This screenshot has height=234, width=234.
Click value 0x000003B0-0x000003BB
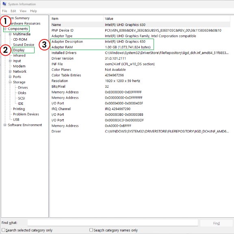coord(124,115)
